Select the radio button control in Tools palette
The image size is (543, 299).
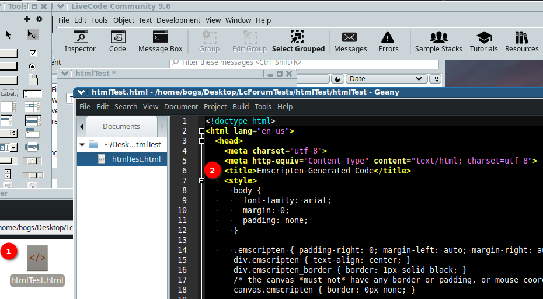pyautogui.click(x=33, y=67)
